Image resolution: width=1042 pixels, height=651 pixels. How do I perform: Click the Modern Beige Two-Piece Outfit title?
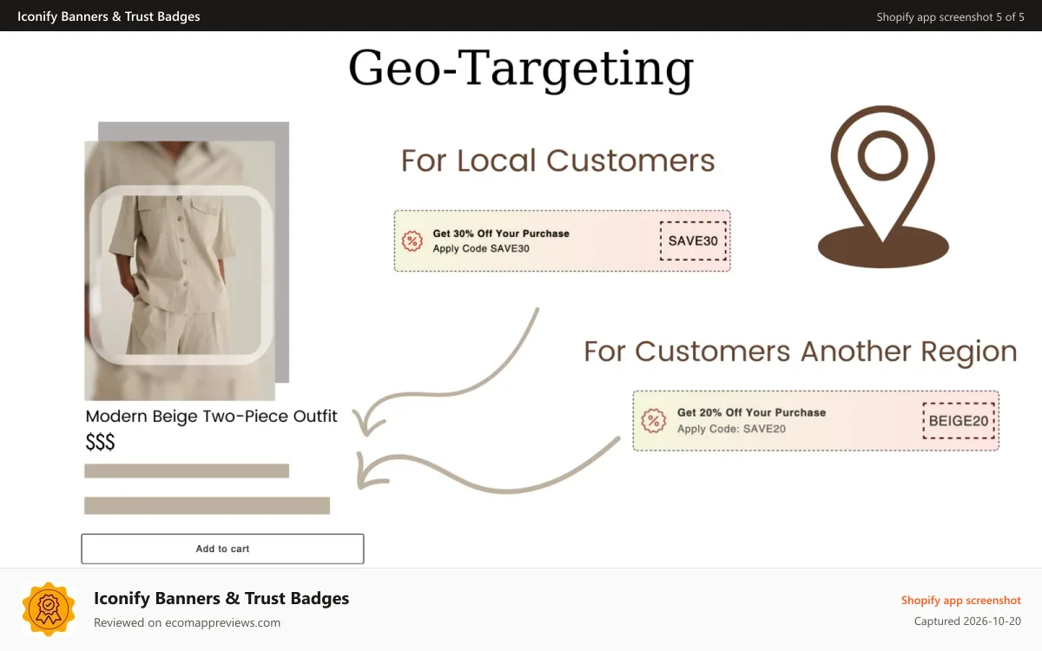(211, 416)
